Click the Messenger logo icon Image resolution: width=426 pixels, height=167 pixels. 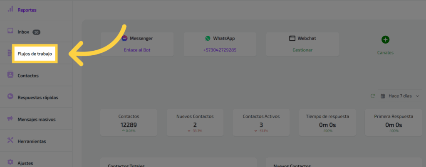(124, 38)
